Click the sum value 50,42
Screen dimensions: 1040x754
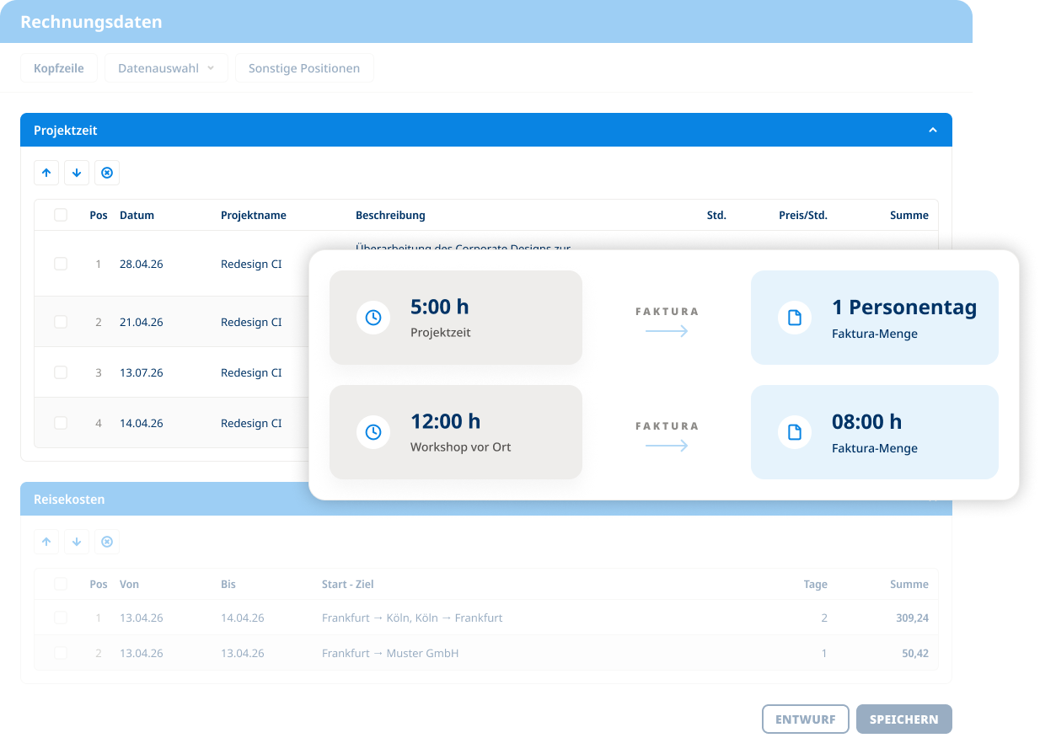point(915,653)
